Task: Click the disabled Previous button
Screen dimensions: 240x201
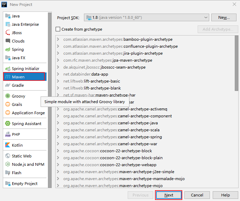Action: 140,195
